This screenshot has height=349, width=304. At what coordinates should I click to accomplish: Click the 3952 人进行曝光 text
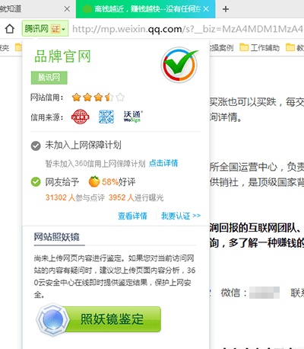136,197
